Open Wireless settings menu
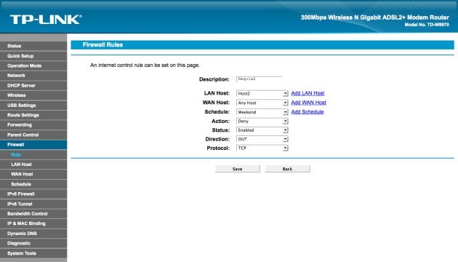 point(33,95)
